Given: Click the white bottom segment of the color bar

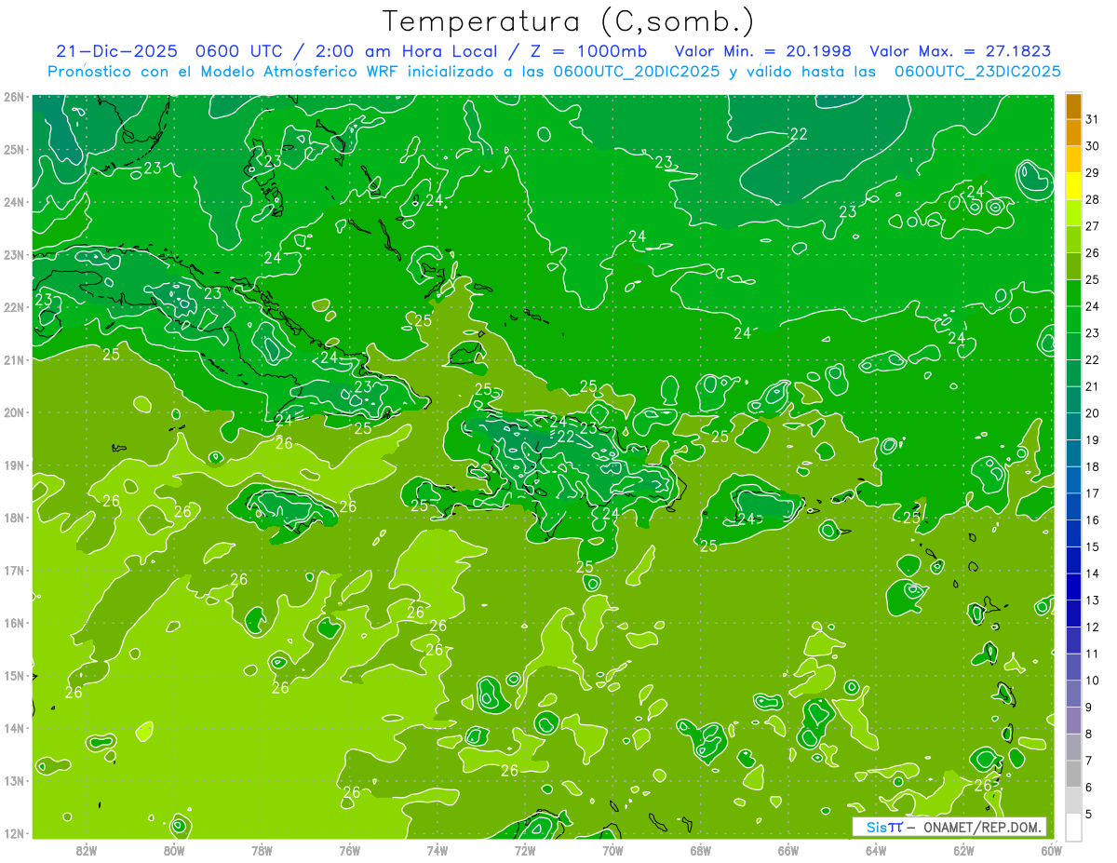Looking at the screenshot, I should [1073, 828].
